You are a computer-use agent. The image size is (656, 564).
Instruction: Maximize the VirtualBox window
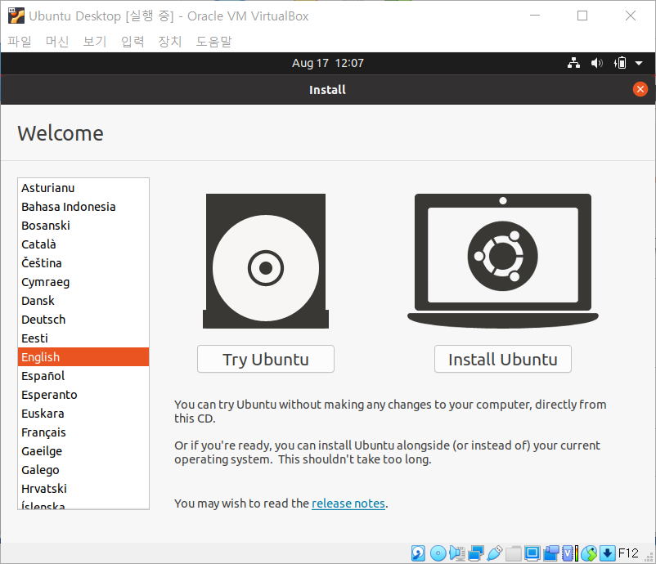coord(582,16)
